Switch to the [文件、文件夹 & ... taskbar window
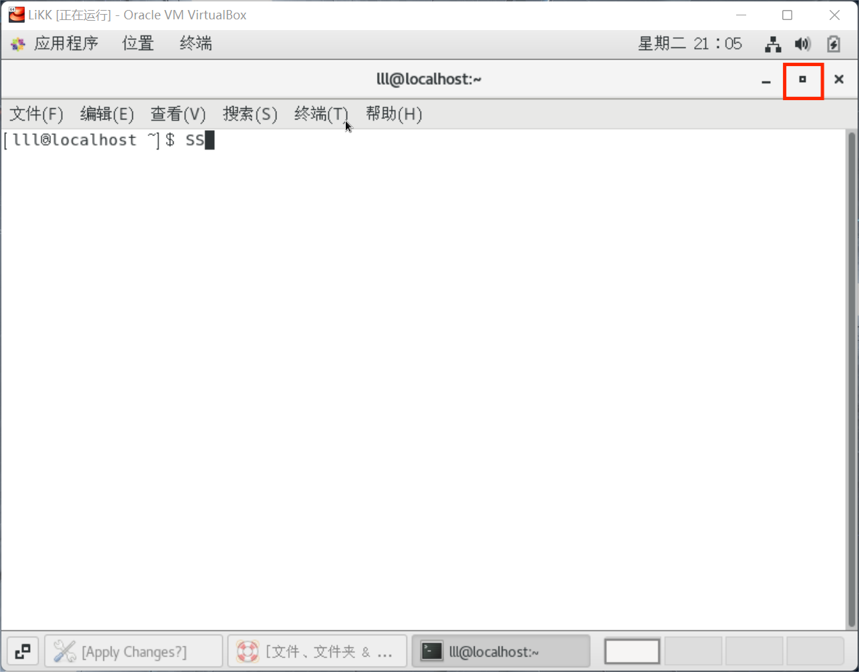 click(317, 651)
